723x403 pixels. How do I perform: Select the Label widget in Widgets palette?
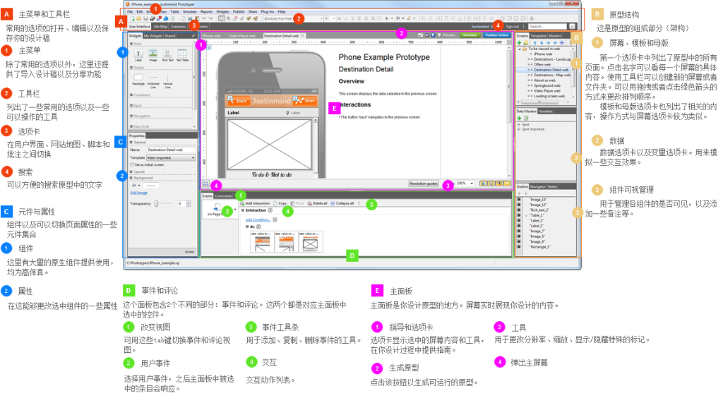click(138, 54)
